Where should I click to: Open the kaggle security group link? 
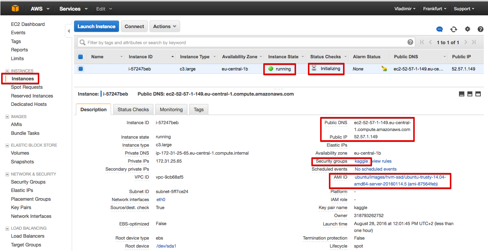click(361, 161)
